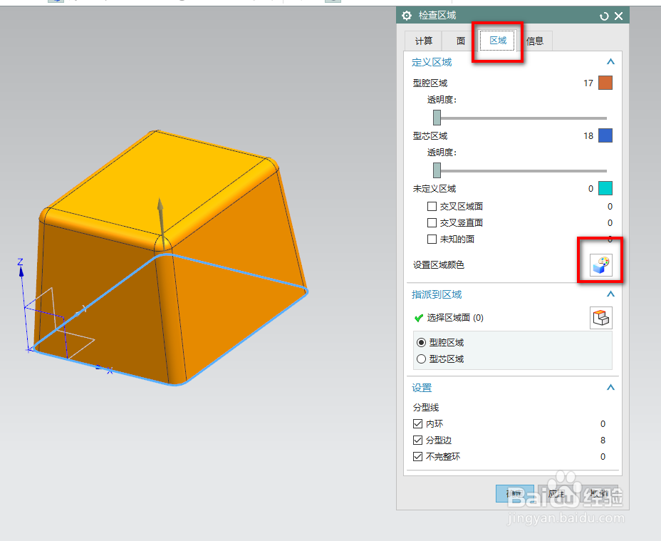Open the 区域 tab

pos(498,41)
